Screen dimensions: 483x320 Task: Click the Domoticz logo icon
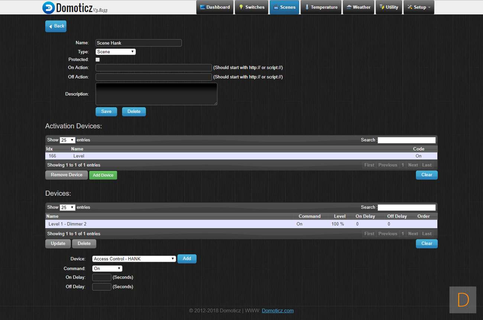point(48,7)
